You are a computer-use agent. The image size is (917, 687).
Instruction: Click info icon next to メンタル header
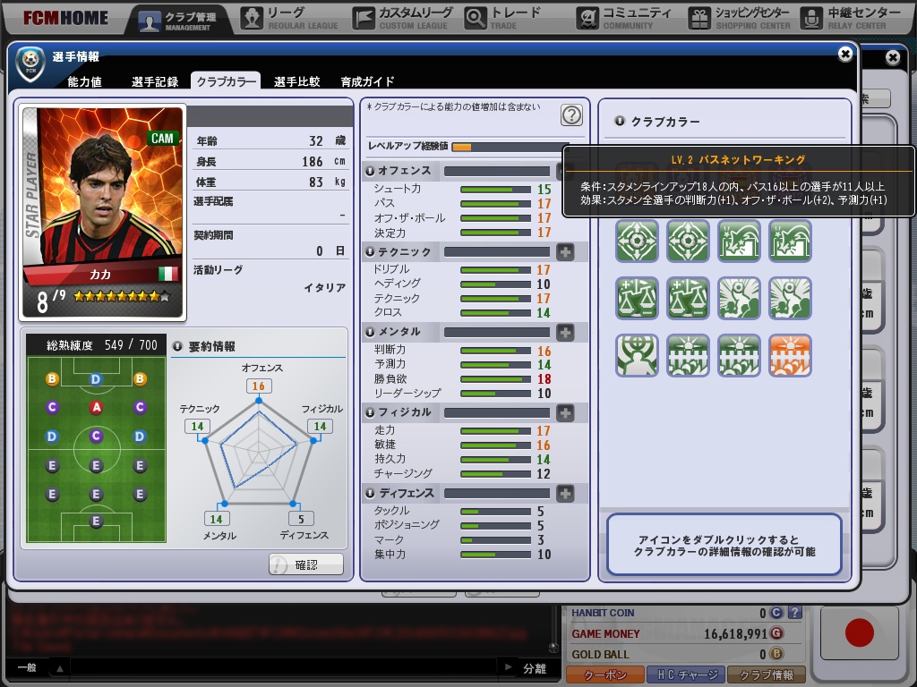click(370, 333)
